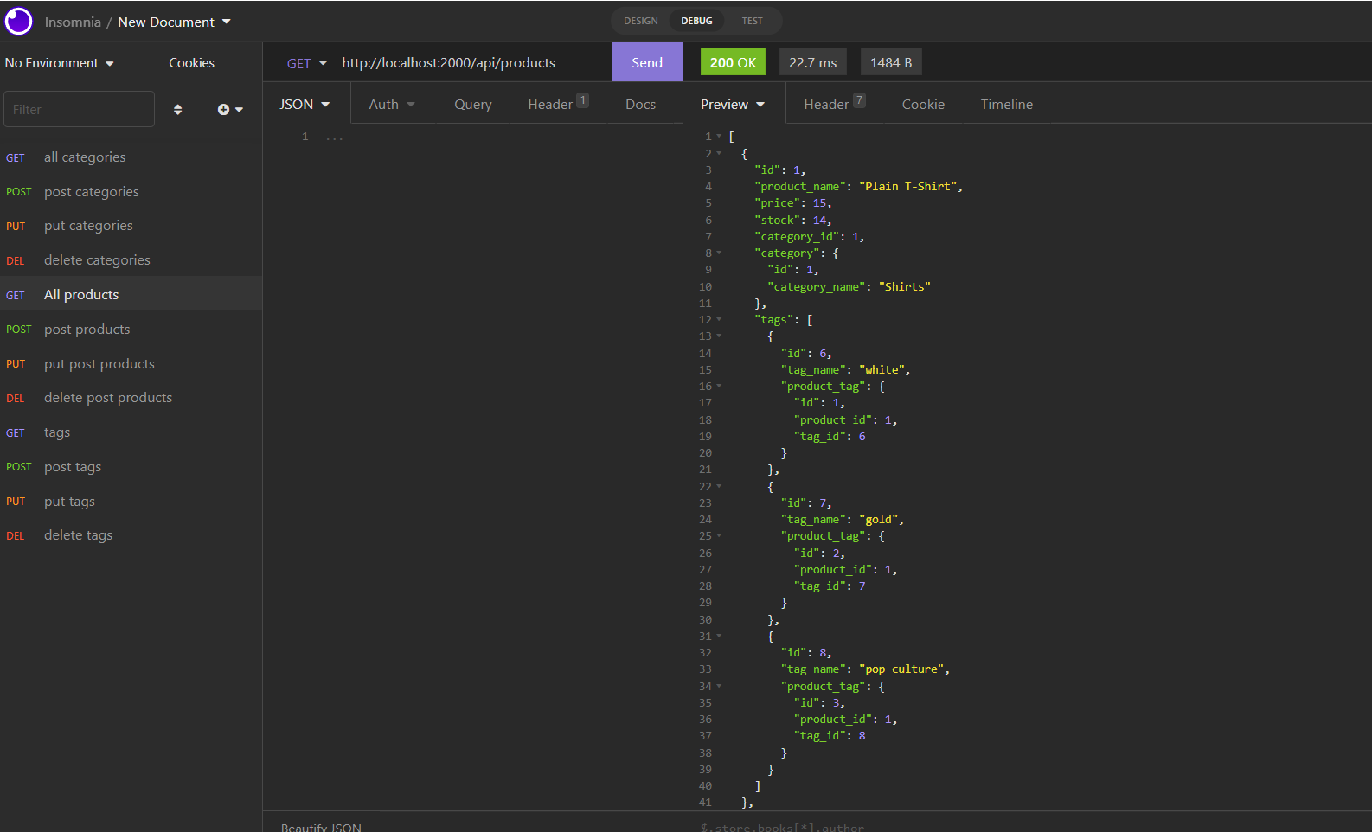Send the request
Image resolution: width=1372 pixels, height=832 pixels.
[647, 62]
